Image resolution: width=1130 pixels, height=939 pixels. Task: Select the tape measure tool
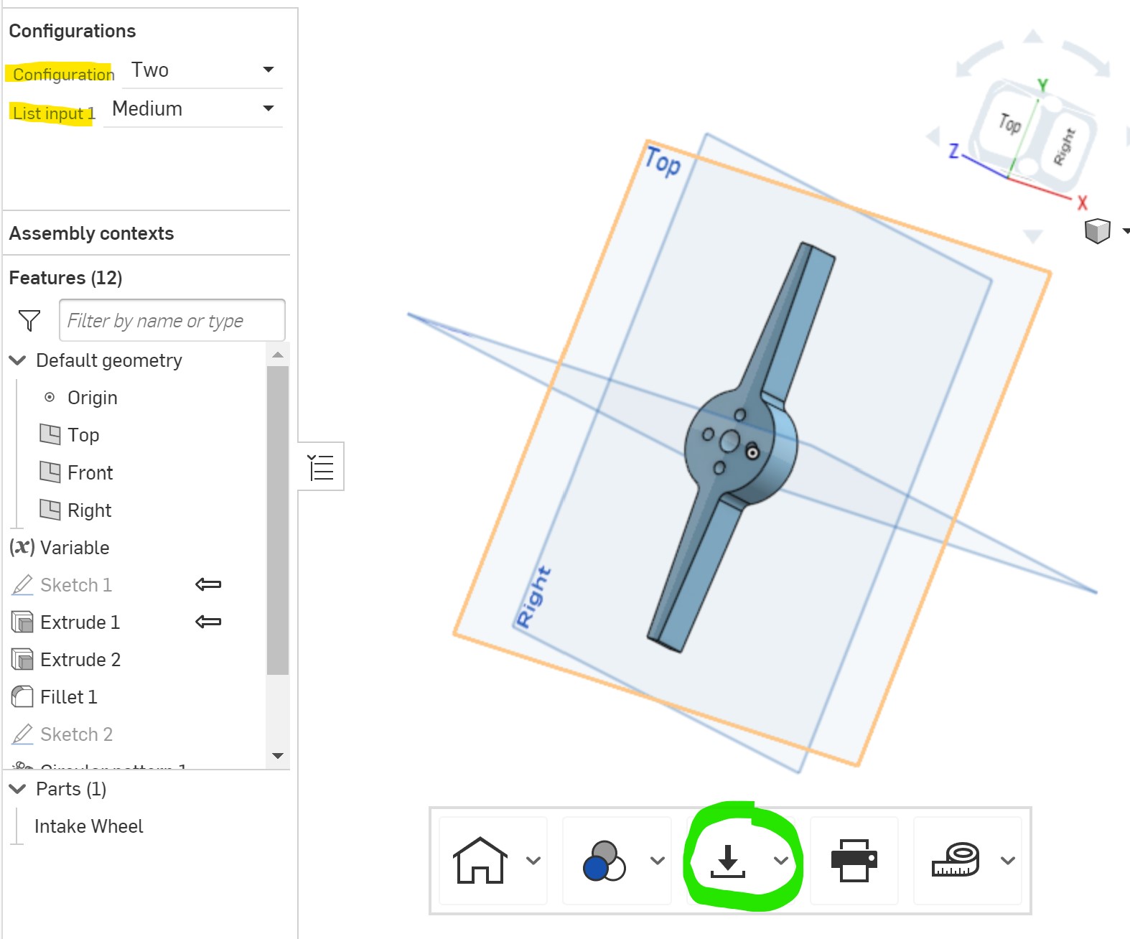(956, 860)
